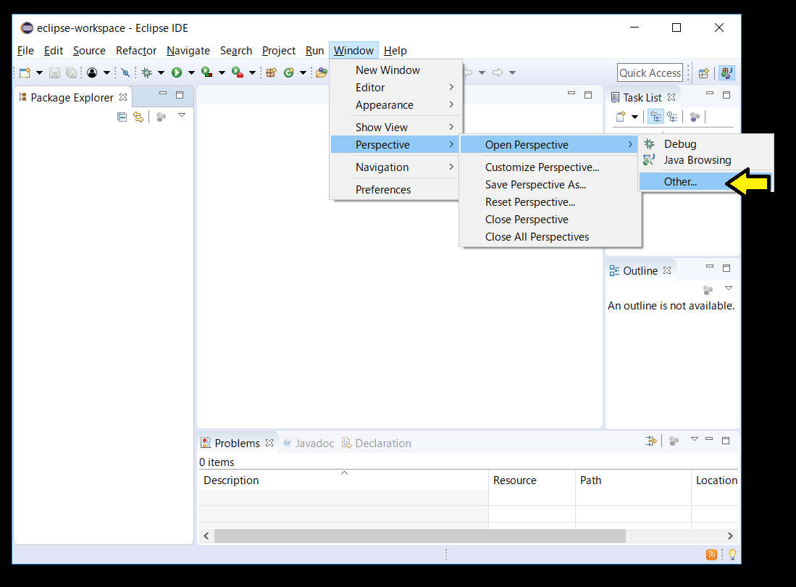The width and height of the screenshot is (796, 587).
Task: Click the Open Perspective toolbar icon
Action: point(703,73)
